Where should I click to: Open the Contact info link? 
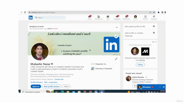[x=59, y=79]
